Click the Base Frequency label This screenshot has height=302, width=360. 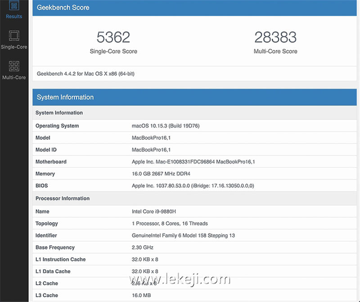click(x=55, y=247)
